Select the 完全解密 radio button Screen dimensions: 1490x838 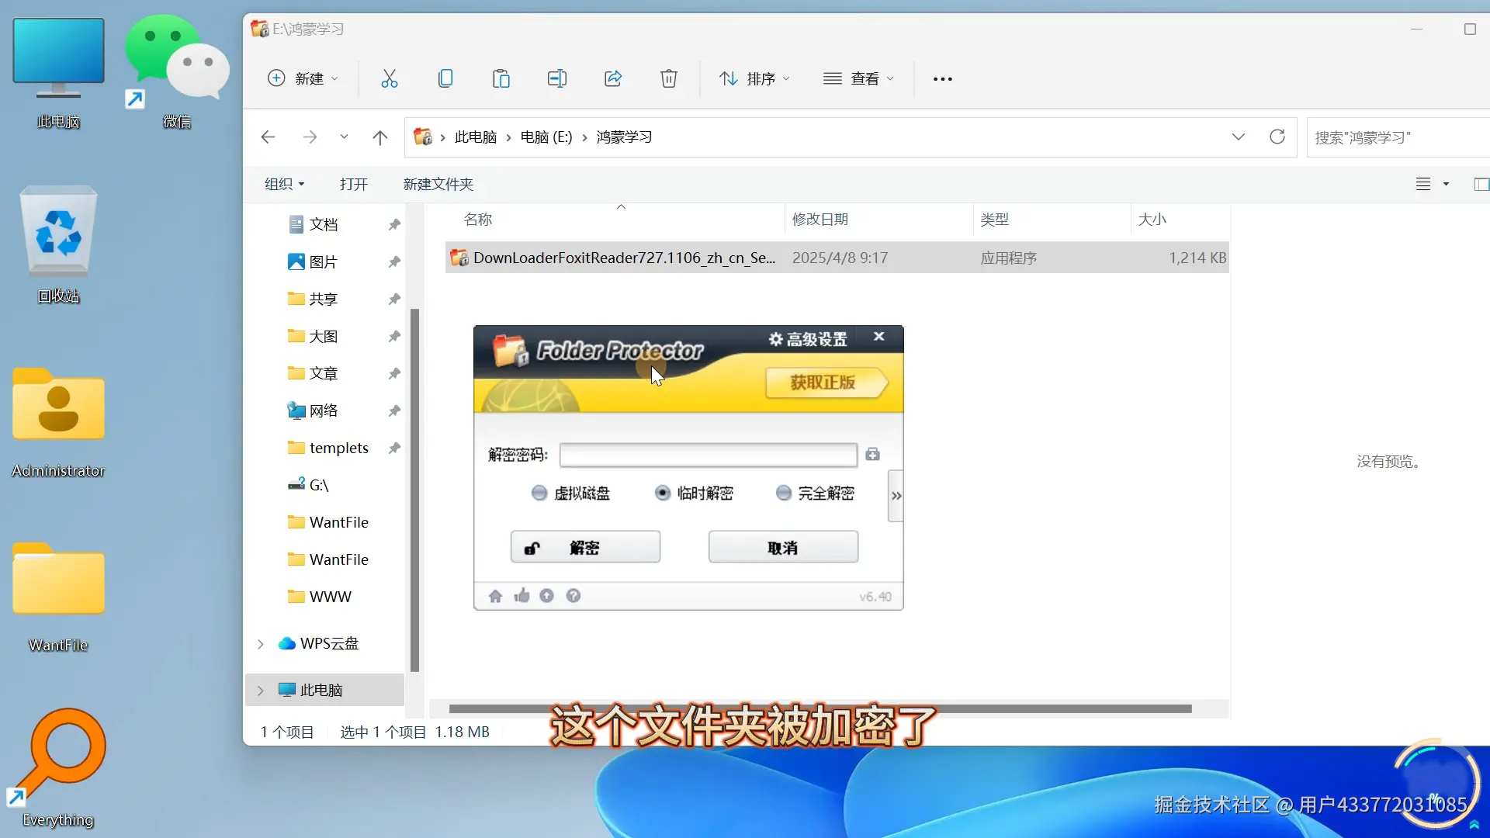[x=782, y=493]
